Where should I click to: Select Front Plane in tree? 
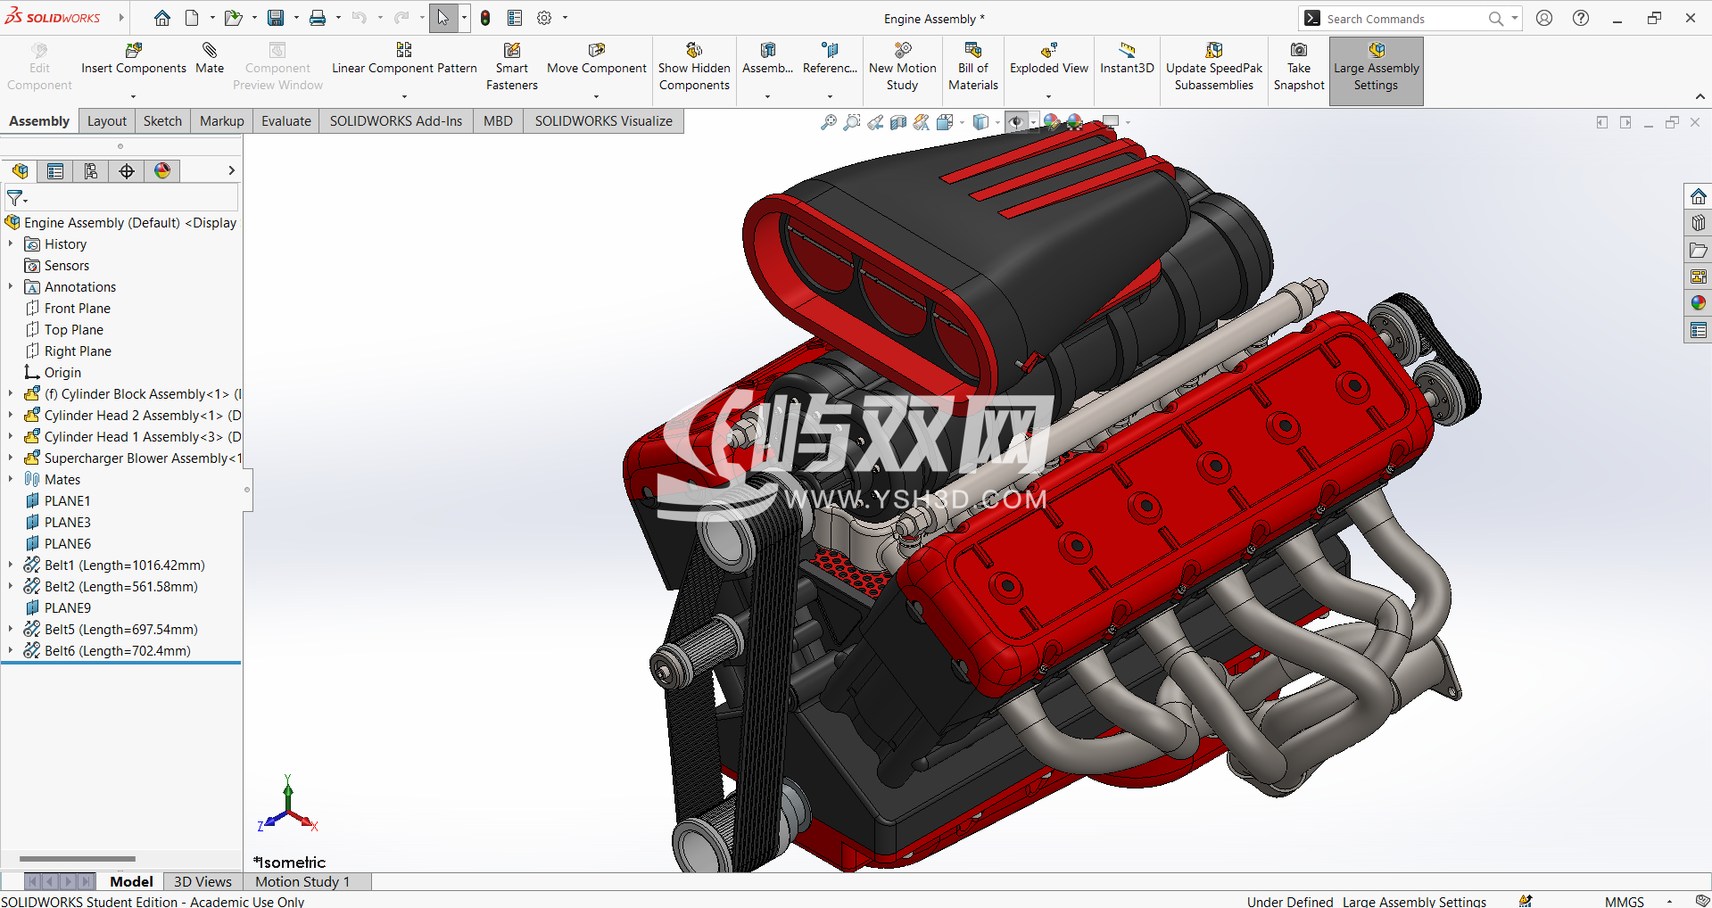78,308
